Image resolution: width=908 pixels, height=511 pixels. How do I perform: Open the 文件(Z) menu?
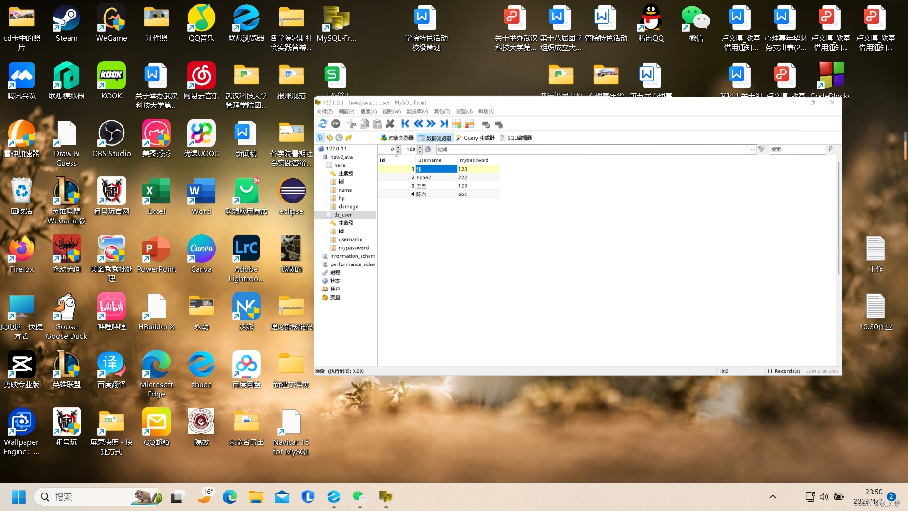coord(325,111)
